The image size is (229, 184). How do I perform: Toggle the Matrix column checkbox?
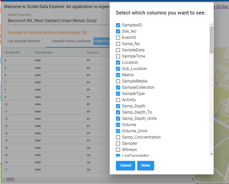pyautogui.click(x=118, y=75)
